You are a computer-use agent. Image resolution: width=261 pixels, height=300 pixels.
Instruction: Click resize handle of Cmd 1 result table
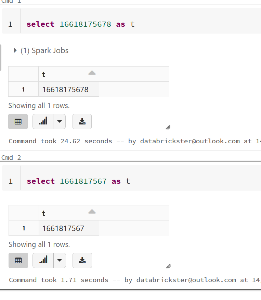168,127
